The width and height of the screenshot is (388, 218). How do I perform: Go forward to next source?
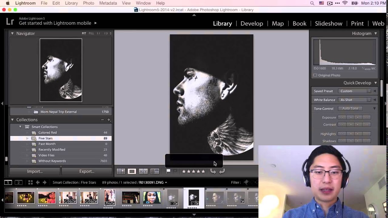tap(45, 182)
